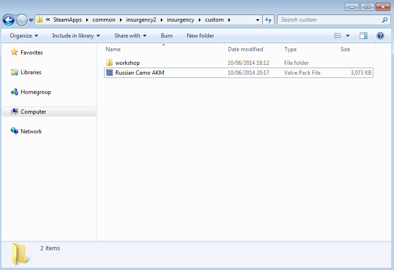This screenshot has width=394, height=270.
Task: Select Computer in navigation pane
Action: coord(49,112)
